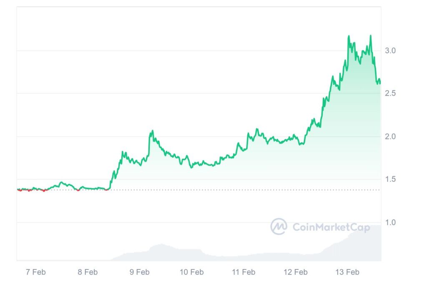Click the CoinMarketCap watermark text

tap(331, 227)
